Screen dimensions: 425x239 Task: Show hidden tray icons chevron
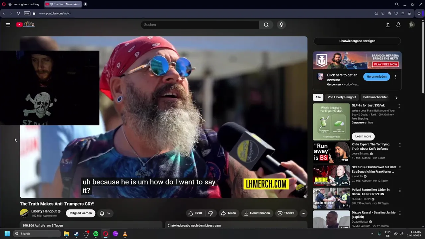point(372,234)
